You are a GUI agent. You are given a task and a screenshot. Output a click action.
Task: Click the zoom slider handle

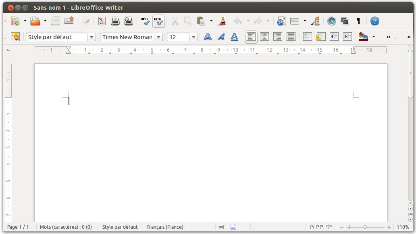point(365,227)
